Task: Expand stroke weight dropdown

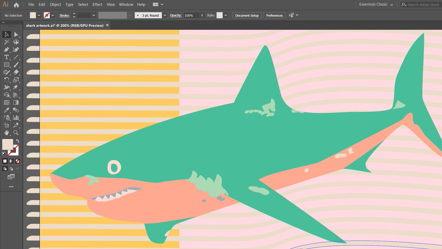Action: pyautogui.click(x=94, y=15)
